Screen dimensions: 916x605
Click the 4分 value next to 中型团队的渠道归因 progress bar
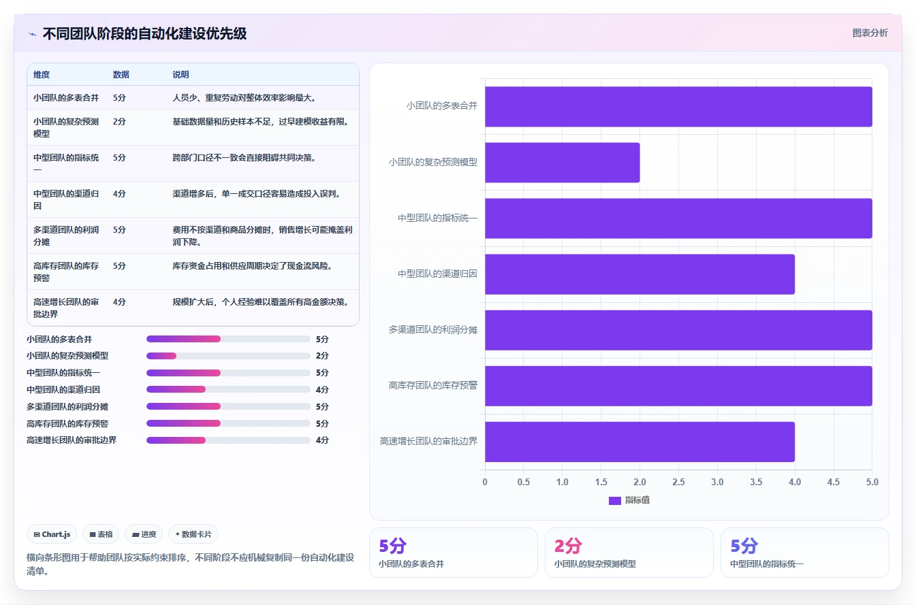pyautogui.click(x=322, y=390)
